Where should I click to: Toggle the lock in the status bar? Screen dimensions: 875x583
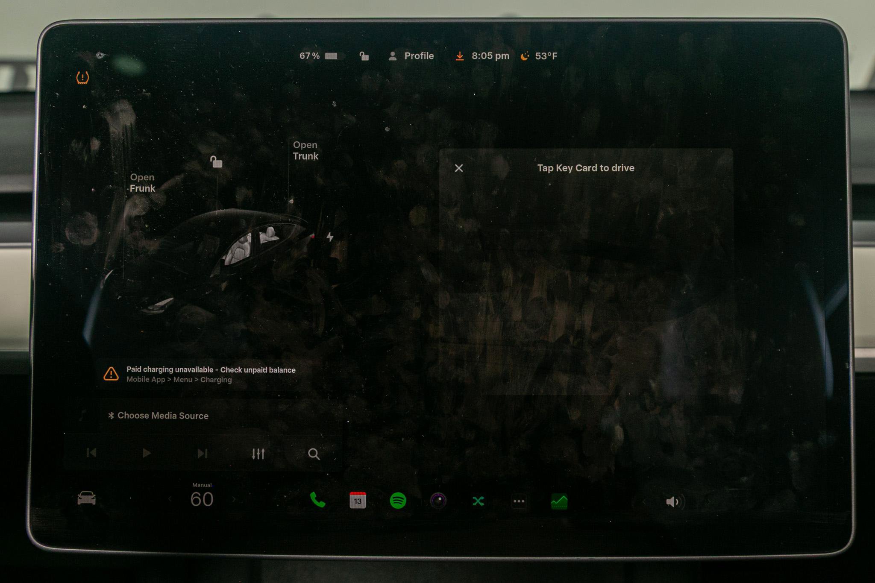364,56
